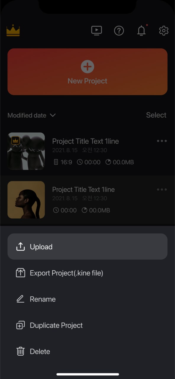Choose Upload from the context menu

point(41,247)
